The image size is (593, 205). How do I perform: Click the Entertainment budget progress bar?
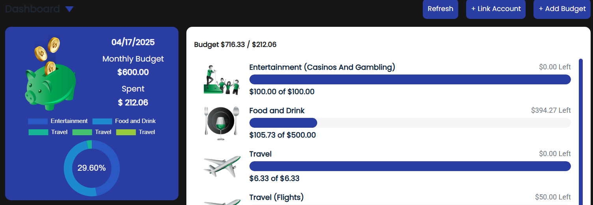coord(410,79)
